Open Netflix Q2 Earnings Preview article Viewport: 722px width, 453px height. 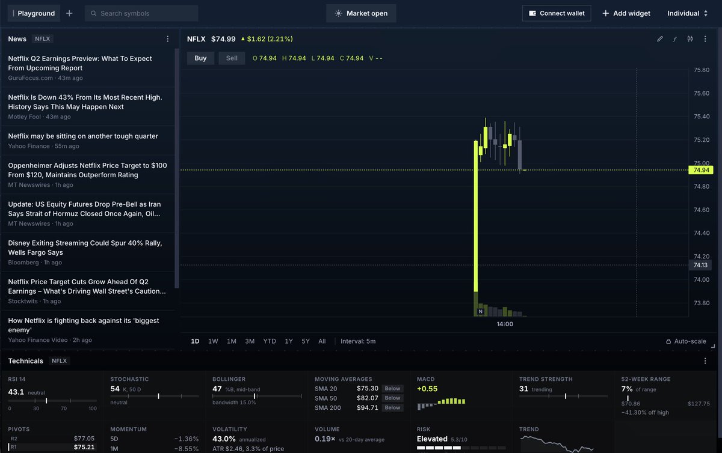(x=87, y=67)
